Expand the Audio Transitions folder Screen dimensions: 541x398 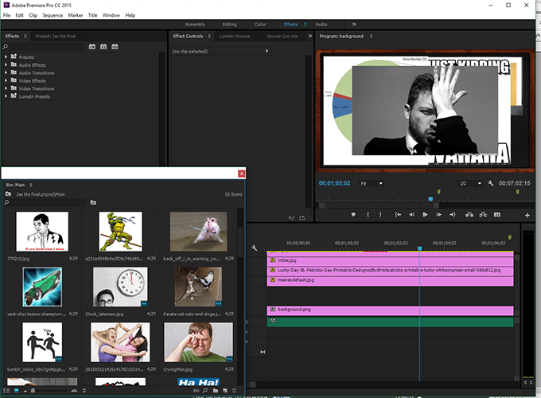coord(6,73)
